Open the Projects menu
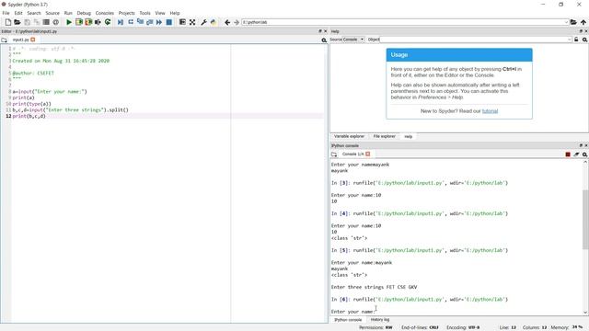The image size is (589, 331). coord(127,13)
